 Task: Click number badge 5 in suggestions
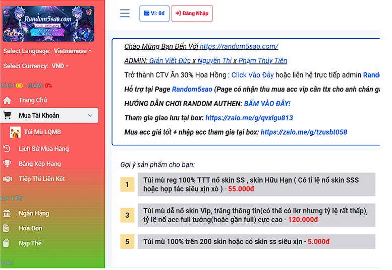click(127, 242)
